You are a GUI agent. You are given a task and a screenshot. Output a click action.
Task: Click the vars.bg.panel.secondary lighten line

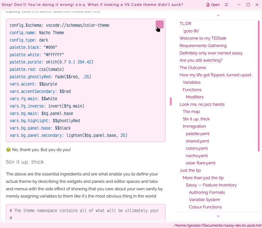[68, 135]
